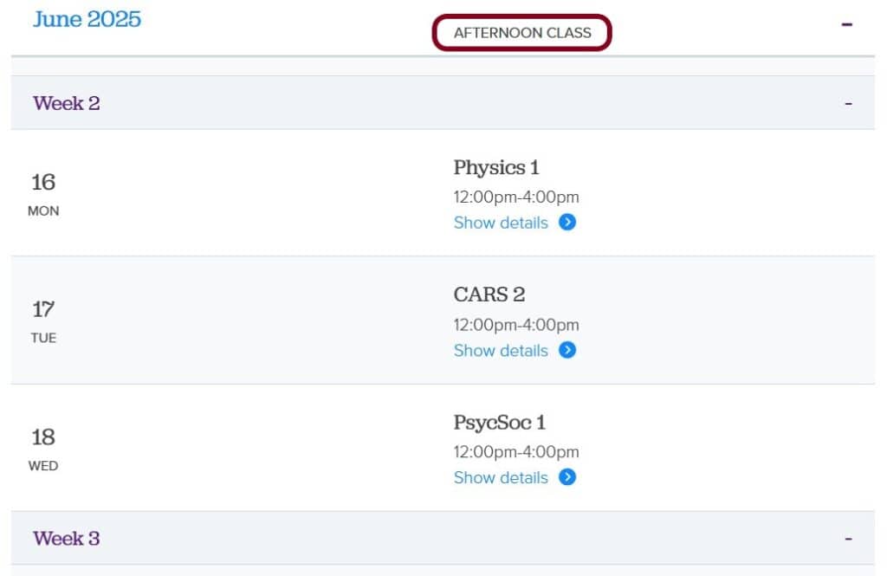Click the blue arrow icon beside CARS 2 details
Screen dimensions: 887x576
(567, 351)
